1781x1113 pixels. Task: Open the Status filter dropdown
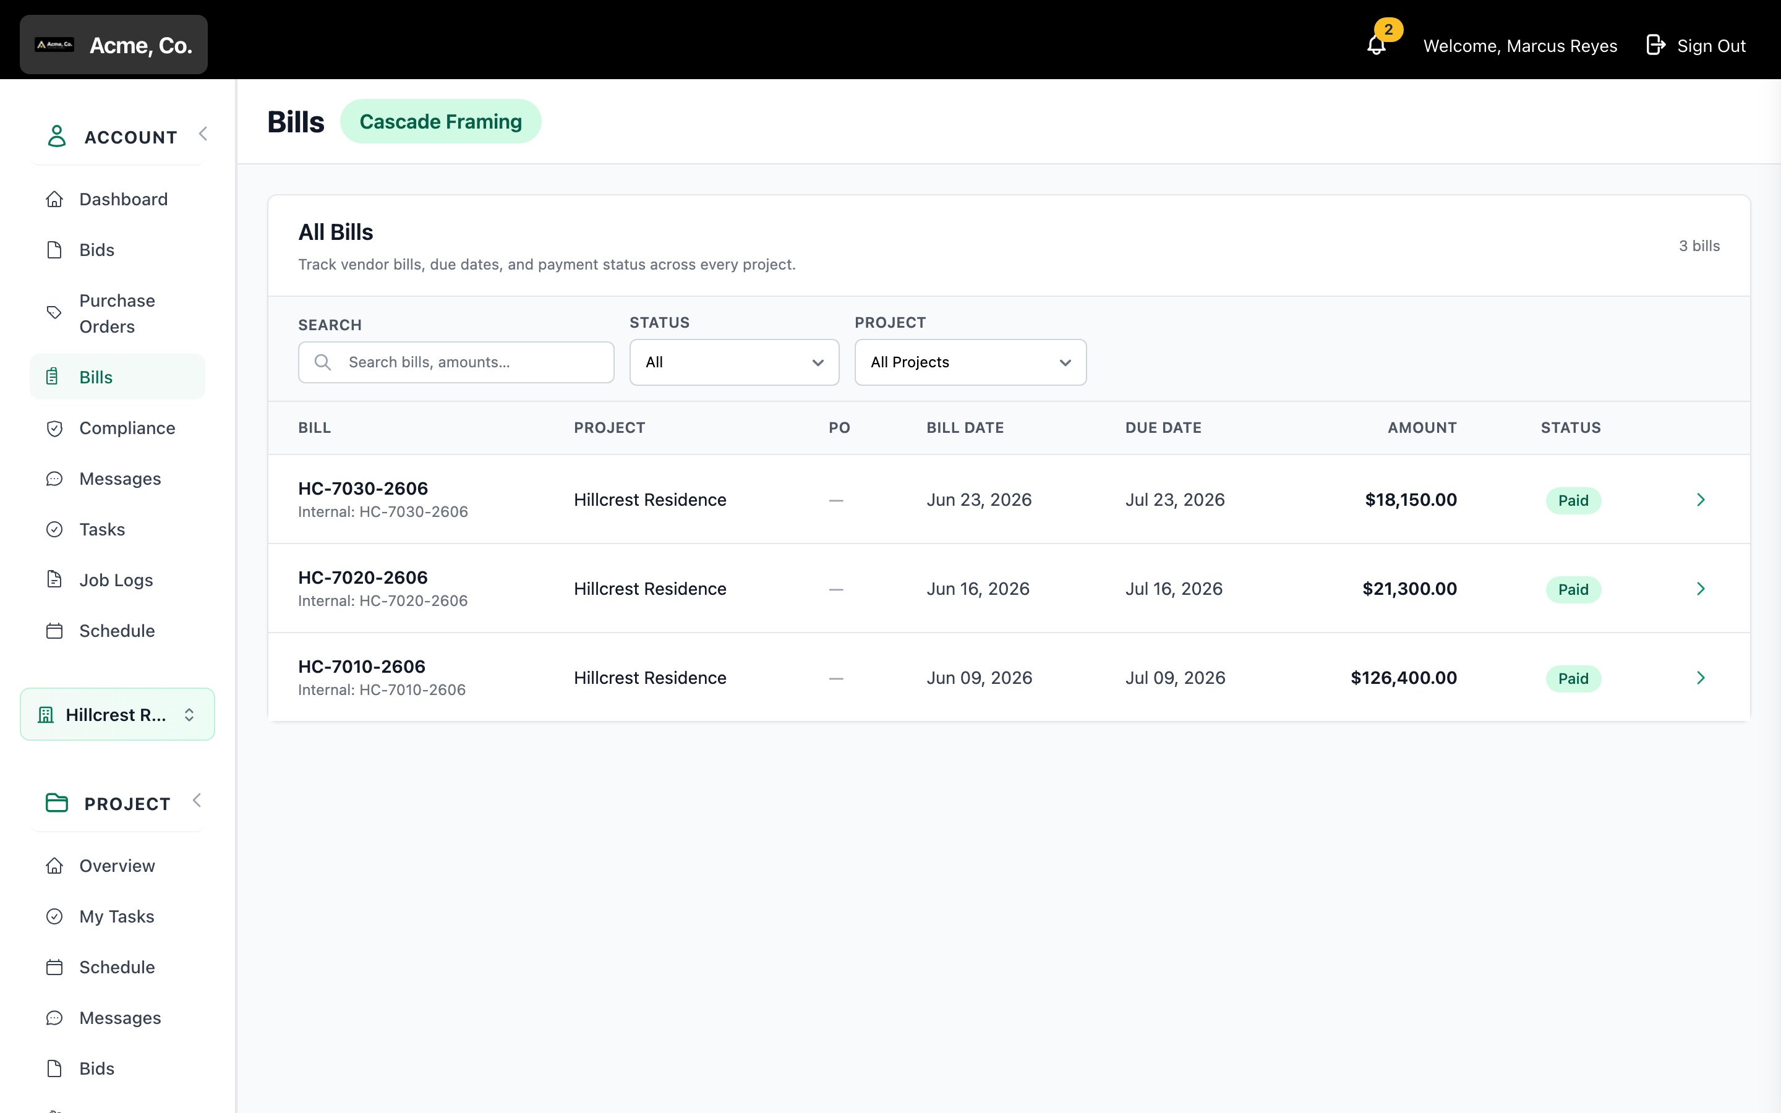[734, 362]
